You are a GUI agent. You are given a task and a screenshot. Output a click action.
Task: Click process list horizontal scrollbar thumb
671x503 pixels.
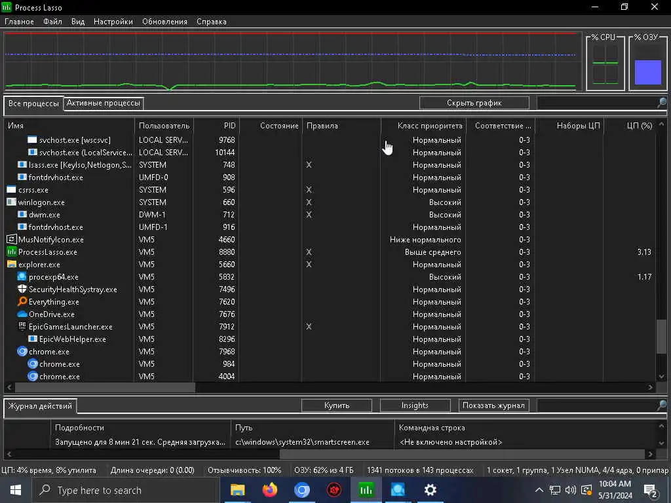[x=105, y=387]
